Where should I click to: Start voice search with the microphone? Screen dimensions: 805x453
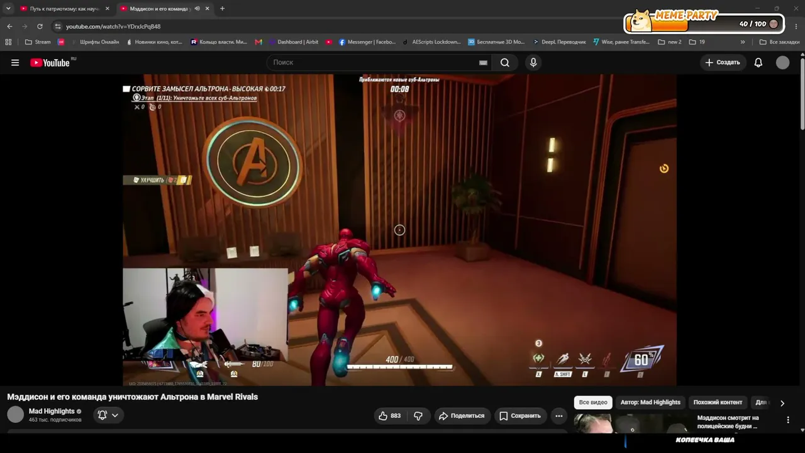pyautogui.click(x=533, y=62)
